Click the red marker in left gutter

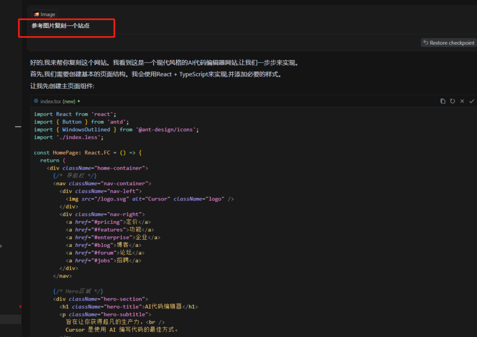[20, 306]
